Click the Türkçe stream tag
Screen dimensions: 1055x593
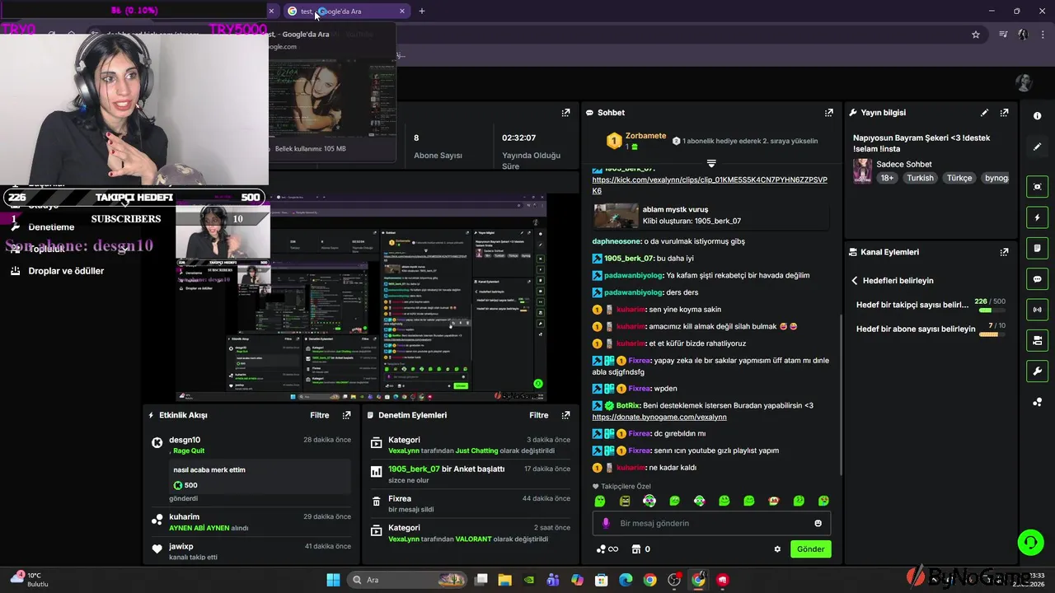tap(959, 178)
